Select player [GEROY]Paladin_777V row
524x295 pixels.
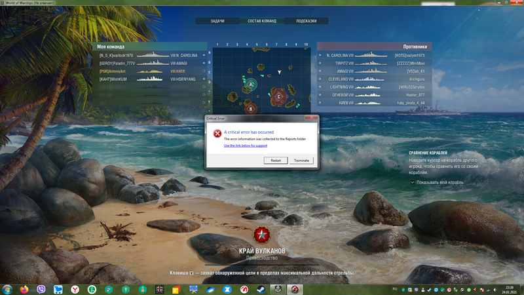(x=150, y=63)
